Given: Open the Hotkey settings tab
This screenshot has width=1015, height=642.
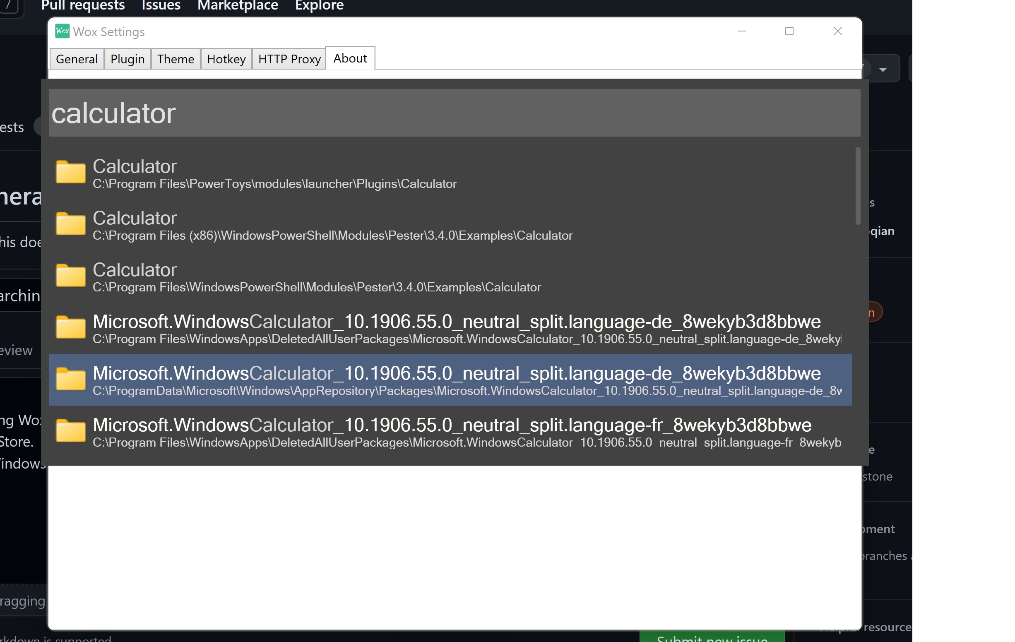Looking at the screenshot, I should (226, 59).
